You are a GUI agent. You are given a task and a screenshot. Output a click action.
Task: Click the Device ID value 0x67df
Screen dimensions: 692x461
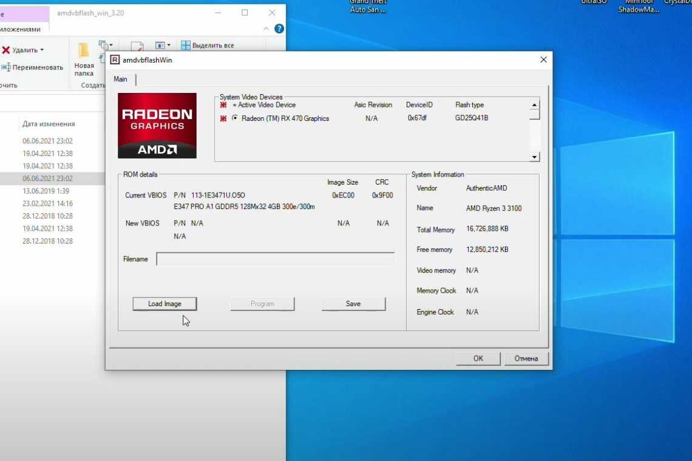point(417,118)
